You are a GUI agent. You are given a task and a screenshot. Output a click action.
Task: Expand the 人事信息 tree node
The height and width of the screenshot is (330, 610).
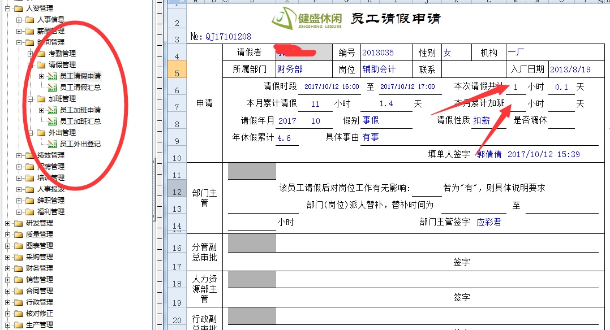coord(19,20)
